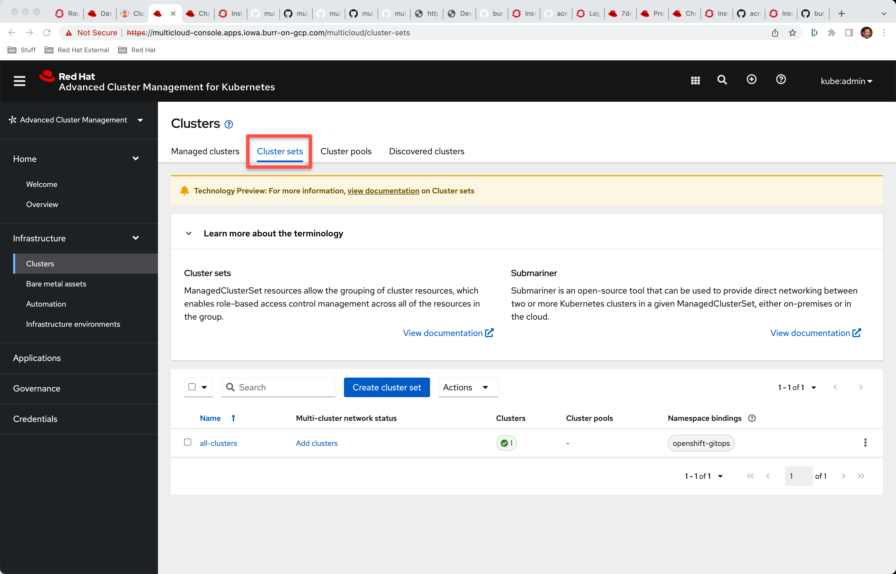Sort the table by the Name column

point(211,418)
